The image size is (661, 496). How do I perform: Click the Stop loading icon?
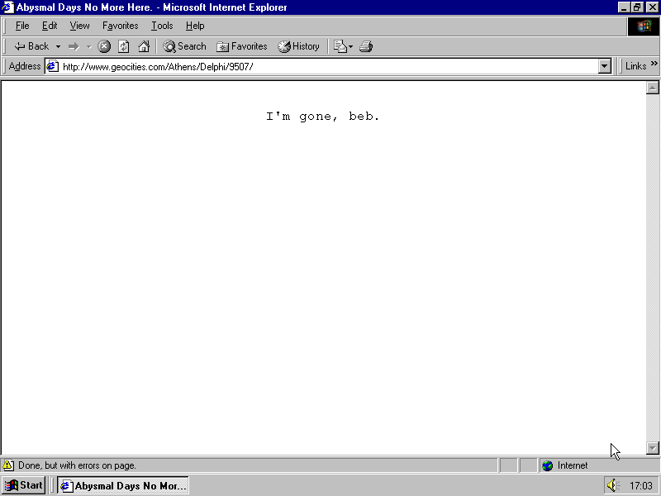click(105, 46)
